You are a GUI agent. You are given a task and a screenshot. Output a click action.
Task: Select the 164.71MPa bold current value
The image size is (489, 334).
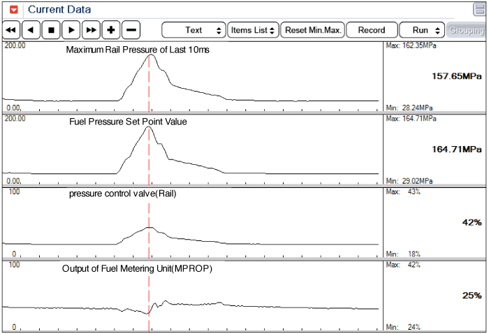457,150
